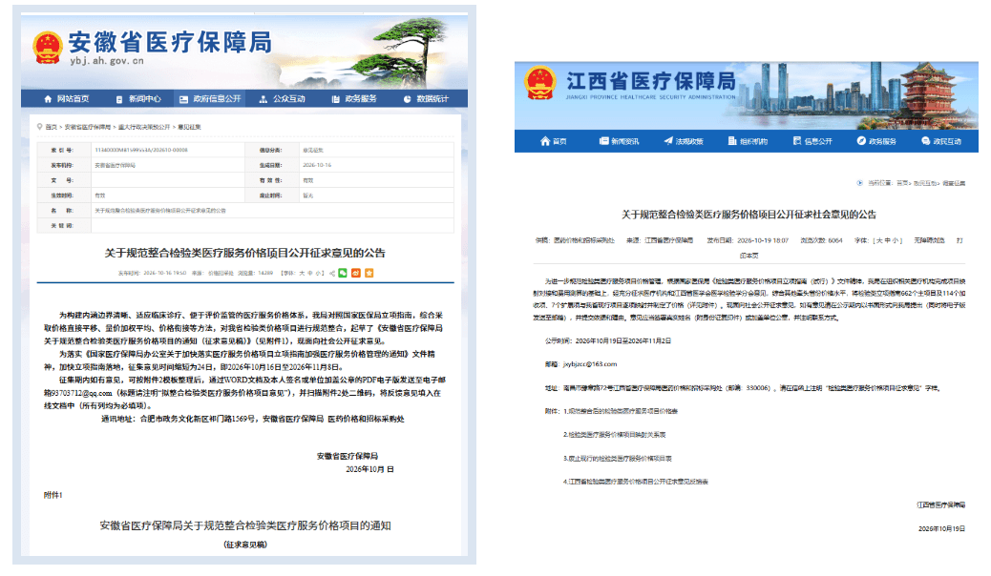Set Anhui page font size to 中
The height and width of the screenshot is (576, 991).
pyautogui.click(x=310, y=274)
